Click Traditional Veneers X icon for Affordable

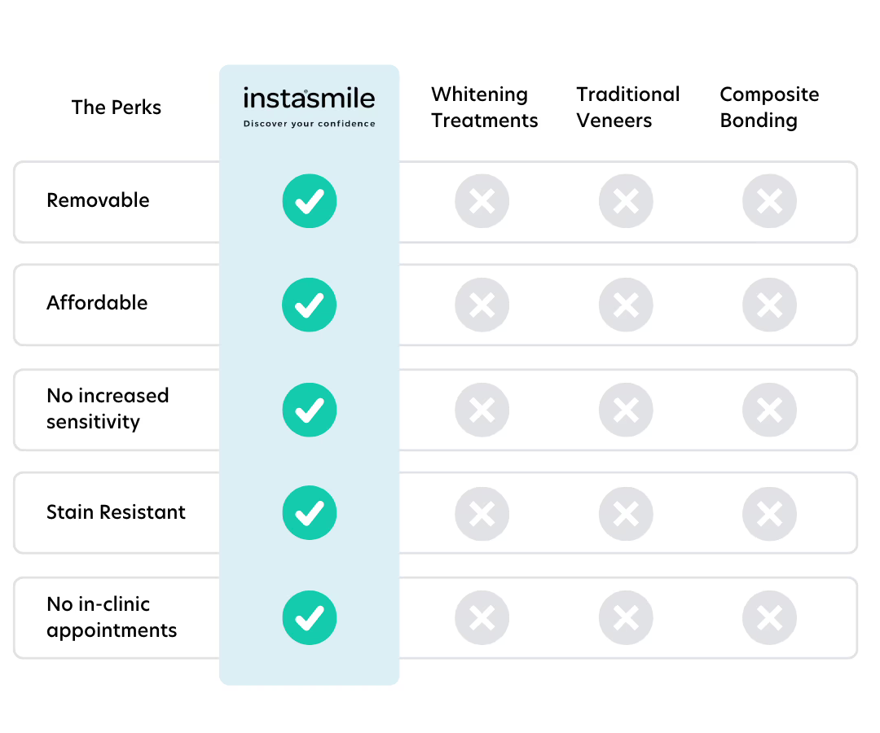pos(626,305)
